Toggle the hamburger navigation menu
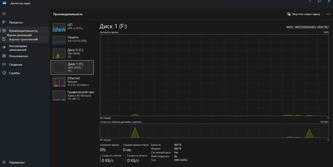333x167 pixels. [x=4, y=14]
